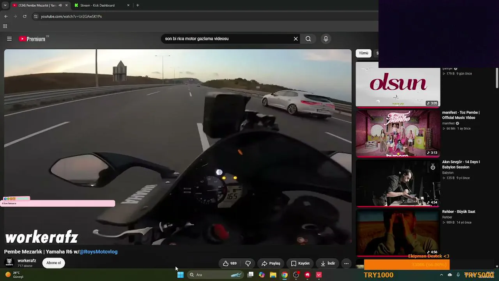Screen dimensions: 499x281
Task: Open manifest - Toz Pembe video title
Action: [461, 115]
